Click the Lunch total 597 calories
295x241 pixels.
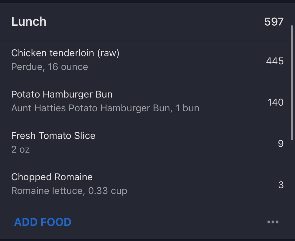pyautogui.click(x=274, y=22)
